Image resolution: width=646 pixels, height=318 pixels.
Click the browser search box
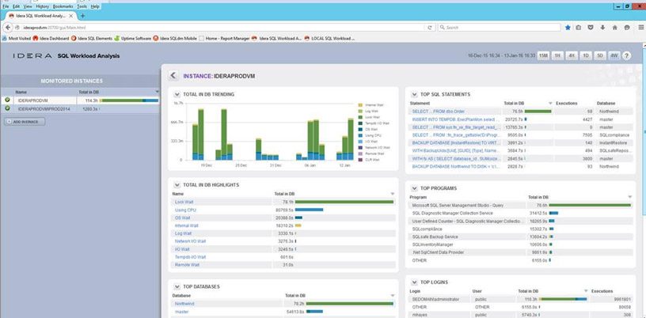coord(499,28)
